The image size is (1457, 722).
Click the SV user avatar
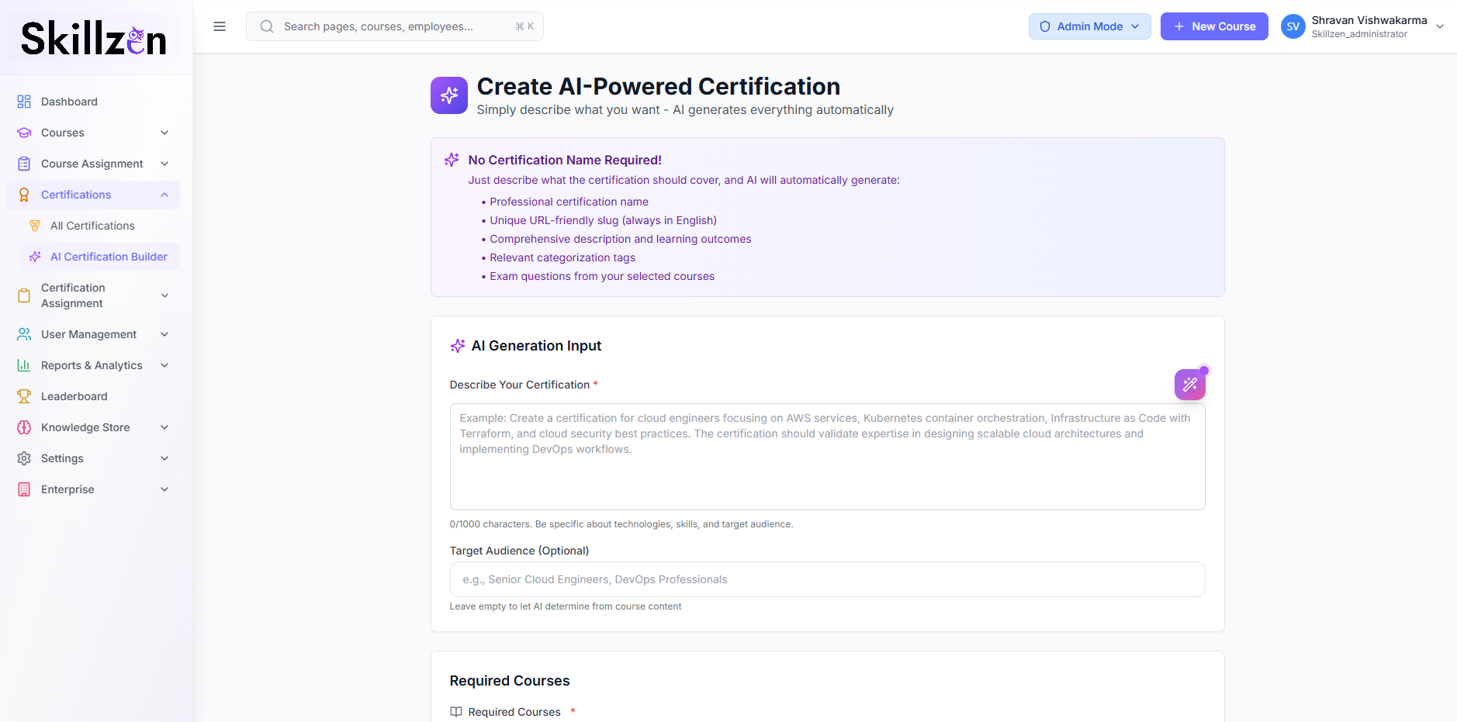click(x=1293, y=26)
